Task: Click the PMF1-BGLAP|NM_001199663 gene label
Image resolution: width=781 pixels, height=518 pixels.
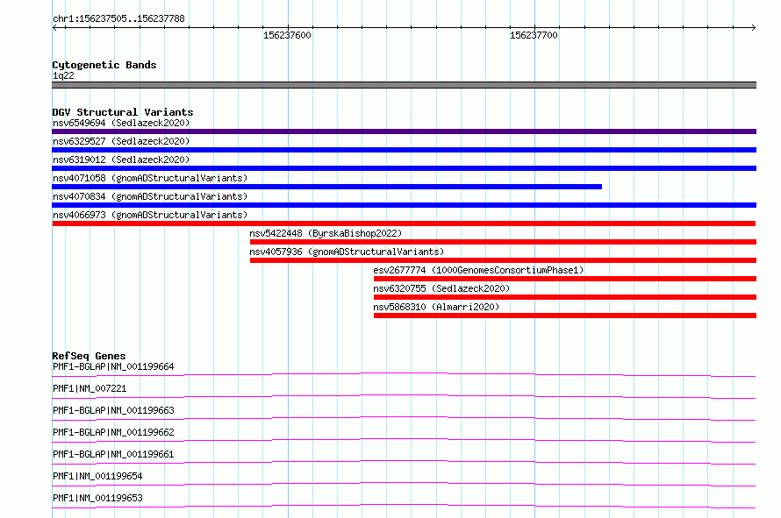Action: pyautogui.click(x=113, y=410)
